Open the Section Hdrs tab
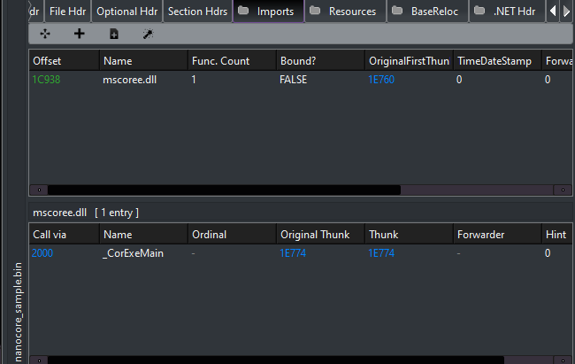This screenshot has height=364, width=575. (197, 12)
